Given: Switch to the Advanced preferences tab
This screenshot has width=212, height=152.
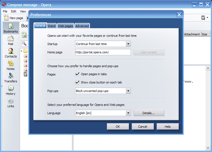Looking at the screenshot, I should (x=82, y=26).
